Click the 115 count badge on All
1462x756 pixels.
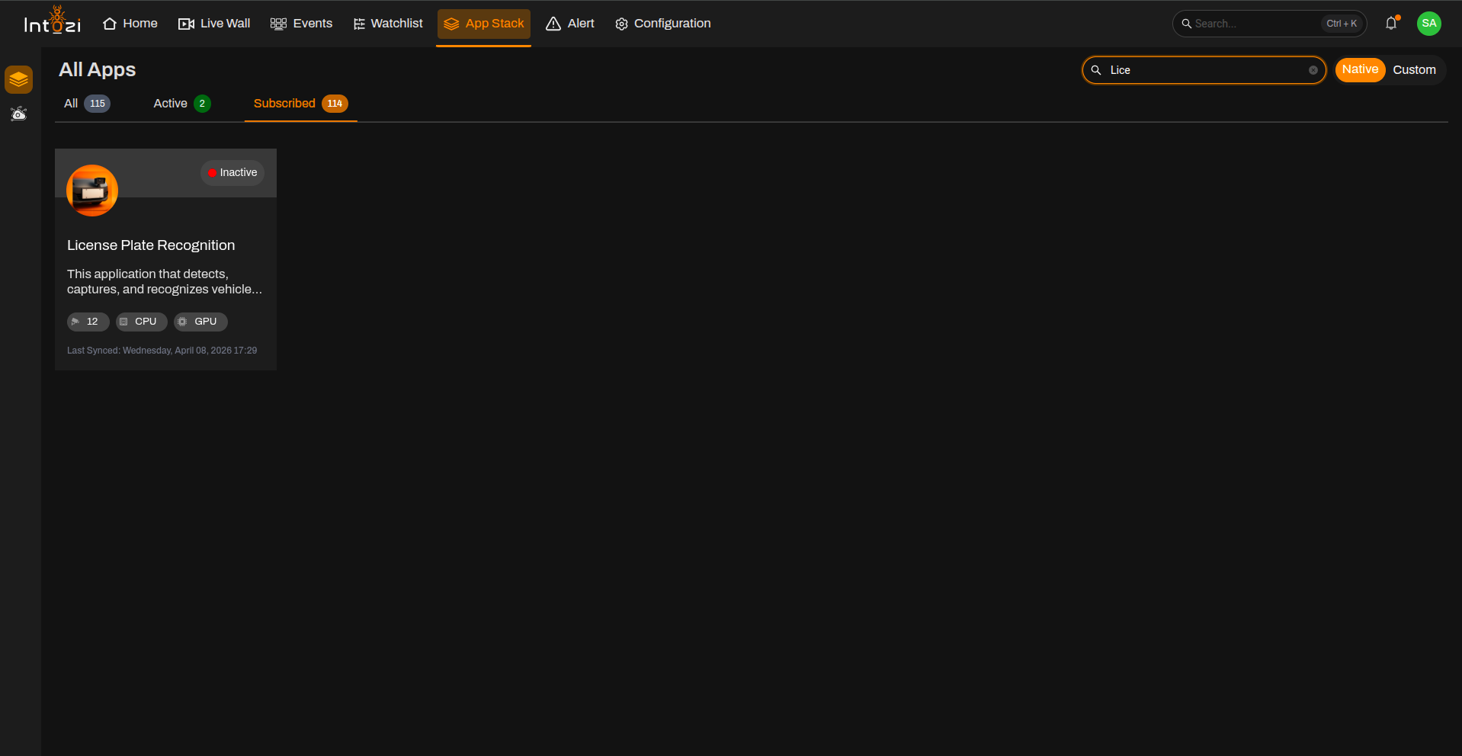pyautogui.click(x=98, y=104)
